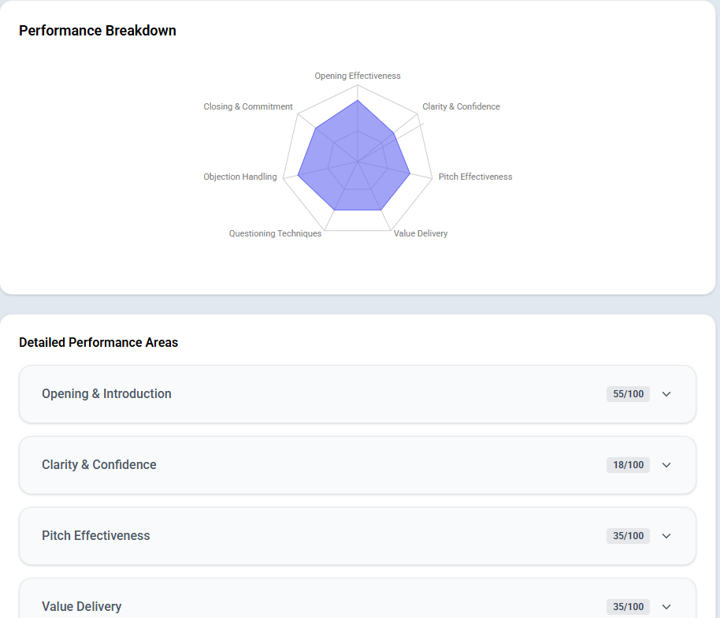The height and width of the screenshot is (618, 720).
Task: Click the Pitch Effectiveness 35/100 score badge
Action: point(628,536)
